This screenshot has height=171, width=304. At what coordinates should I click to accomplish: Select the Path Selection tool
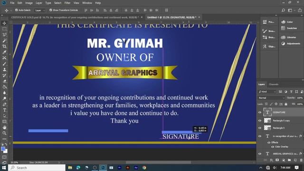4,116
